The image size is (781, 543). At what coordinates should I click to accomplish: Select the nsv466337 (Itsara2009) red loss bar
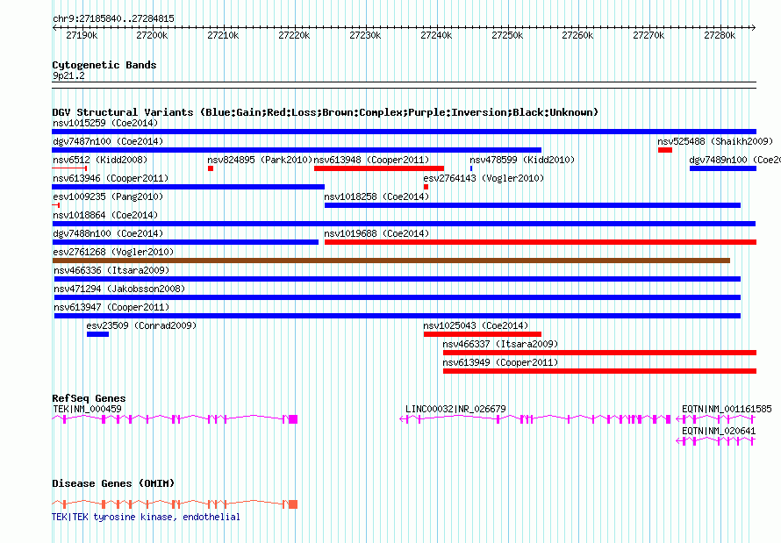pyautogui.click(x=599, y=353)
